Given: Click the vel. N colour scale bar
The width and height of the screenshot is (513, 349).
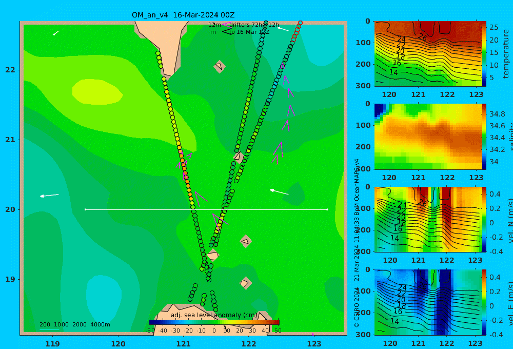Looking at the screenshot, I should pos(484,219).
